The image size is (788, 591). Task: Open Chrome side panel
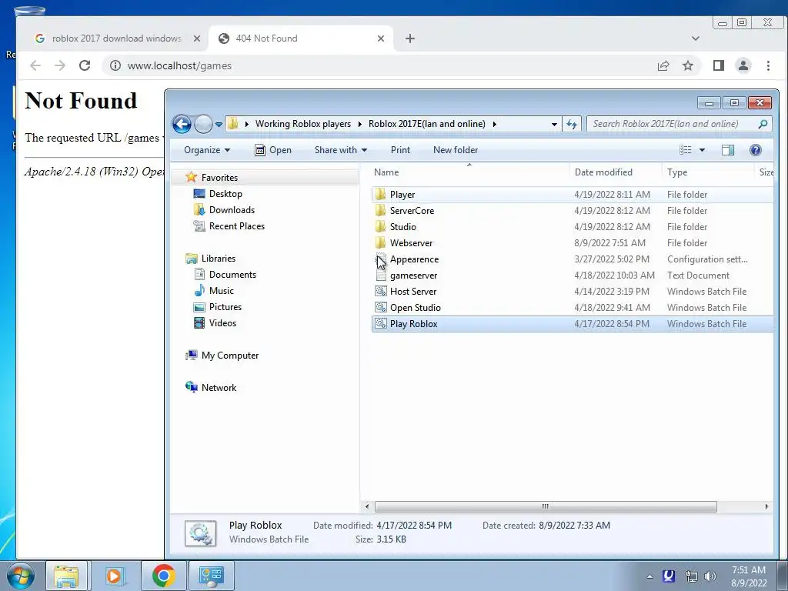(719, 65)
